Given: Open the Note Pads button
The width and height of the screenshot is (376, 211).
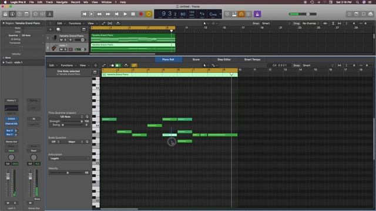Looking at the screenshot, I should [x=357, y=14].
